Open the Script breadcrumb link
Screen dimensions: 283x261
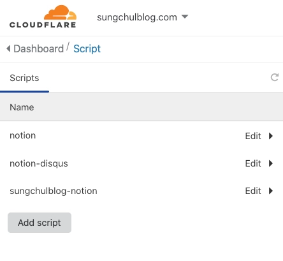(87, 49)
